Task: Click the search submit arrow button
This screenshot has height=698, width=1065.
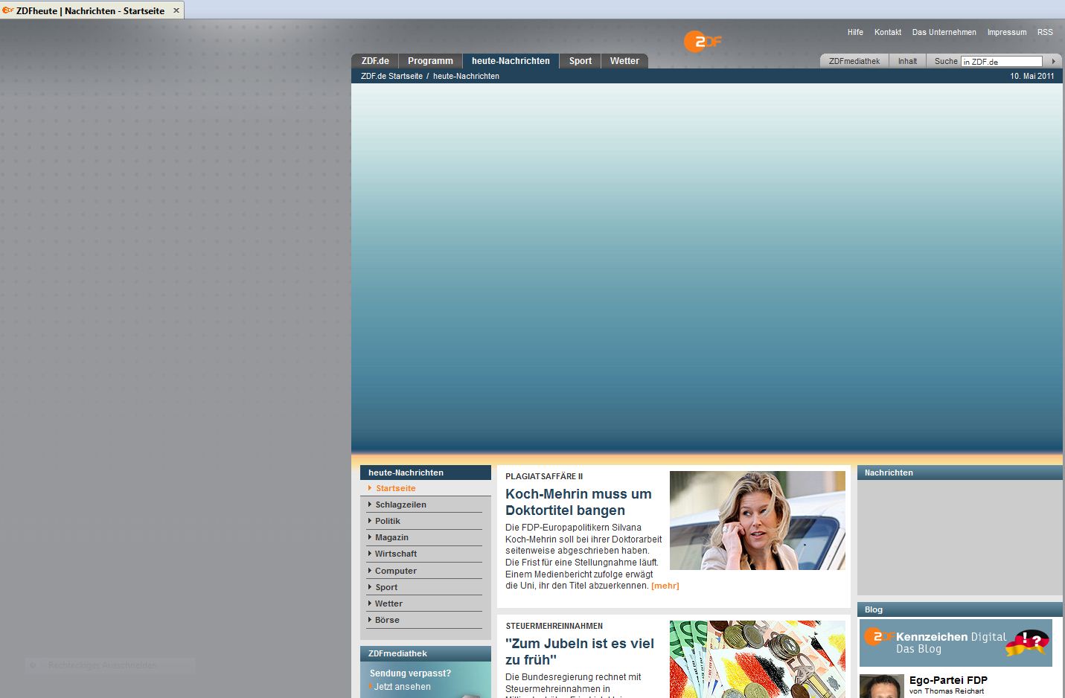Action: coord(1053,61)
